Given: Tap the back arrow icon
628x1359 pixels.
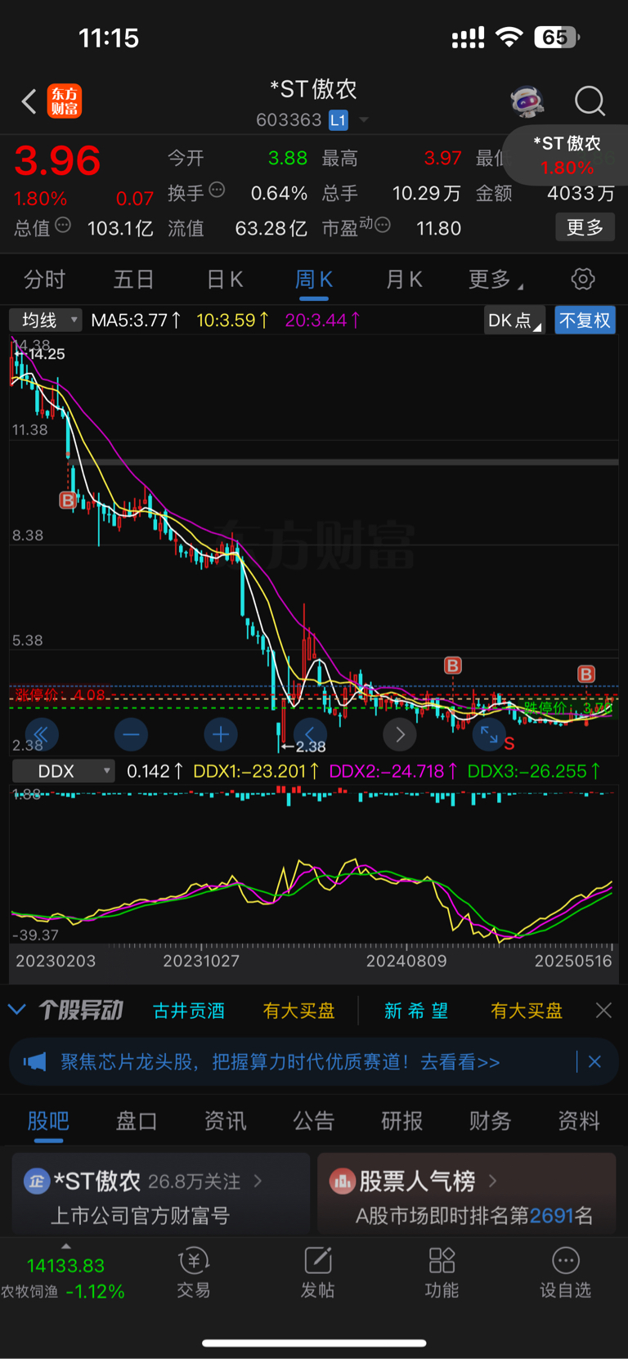Looking at the screenshot, I should click(29, 102).
